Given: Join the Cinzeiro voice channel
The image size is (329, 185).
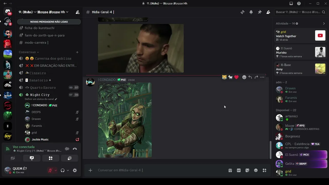Looking at the screenshot, I should click(x=49, y=73).
